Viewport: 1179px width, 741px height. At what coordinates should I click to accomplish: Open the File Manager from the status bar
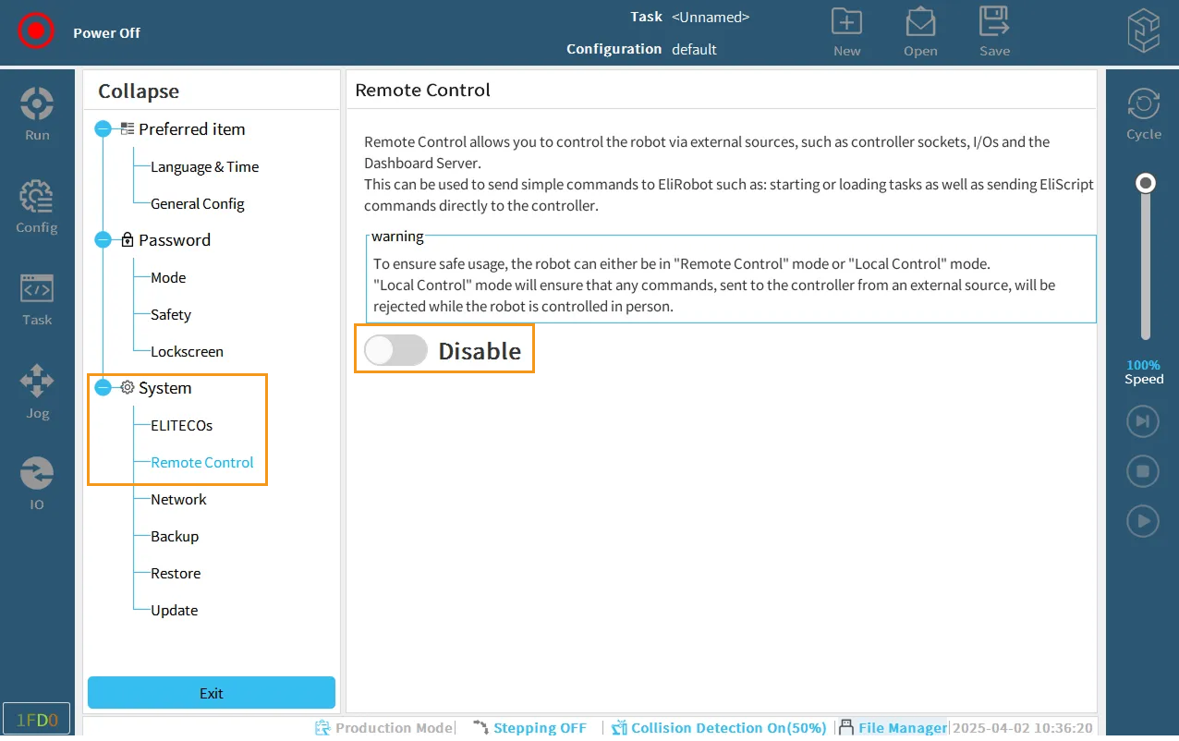(893, 728)
